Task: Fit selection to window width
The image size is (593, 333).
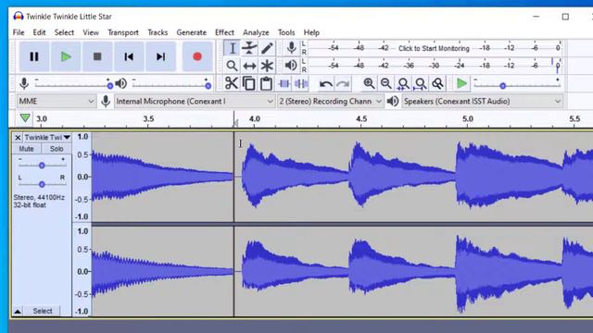Action: (x=403, y=83)
